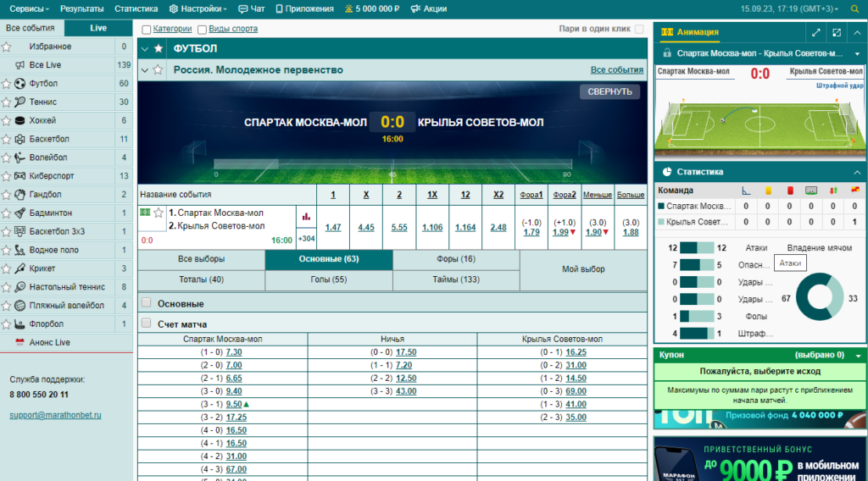Image resolution: width=868 pixels, height=481 pixels.
Task: Switch to Все события tab
Action: coord(31,28)
